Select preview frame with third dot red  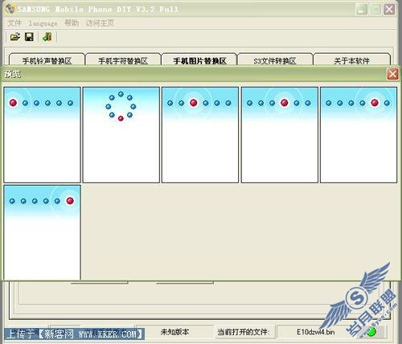(200, 135)
